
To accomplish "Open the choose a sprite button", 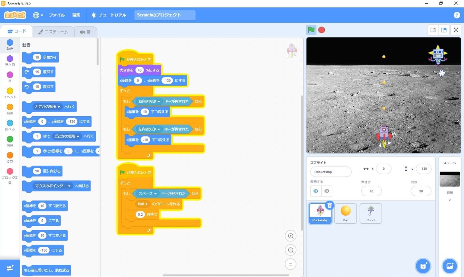I will (x=423, y=266).
